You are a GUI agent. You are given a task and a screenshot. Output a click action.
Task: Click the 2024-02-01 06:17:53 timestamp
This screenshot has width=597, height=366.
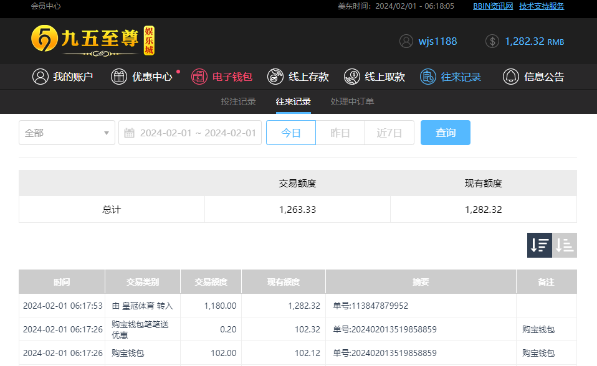click(63, 306)
